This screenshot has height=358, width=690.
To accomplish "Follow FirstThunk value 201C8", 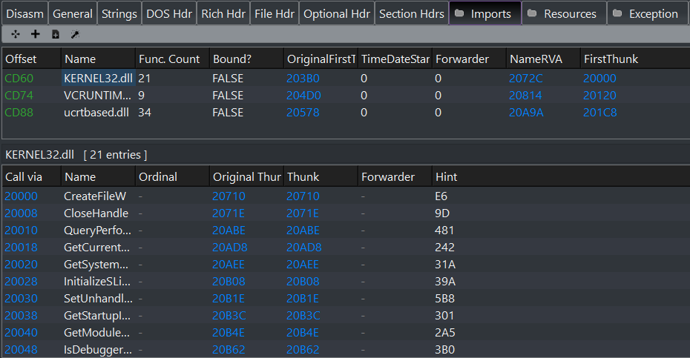I will pos(599,113).
